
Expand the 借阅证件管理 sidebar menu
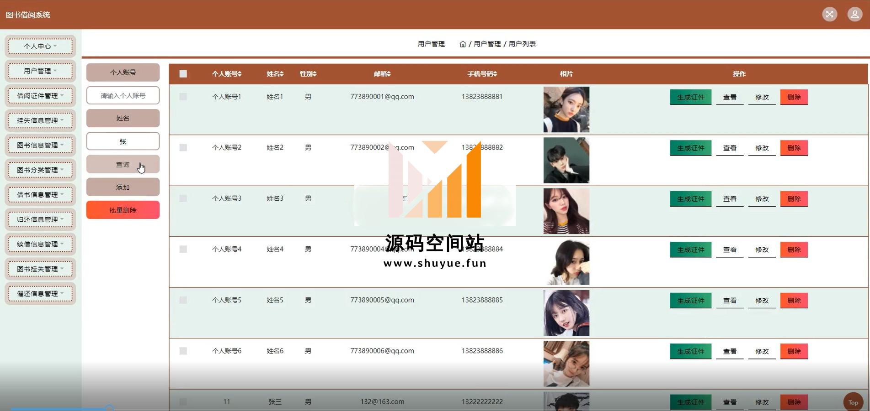pos(40,96)
